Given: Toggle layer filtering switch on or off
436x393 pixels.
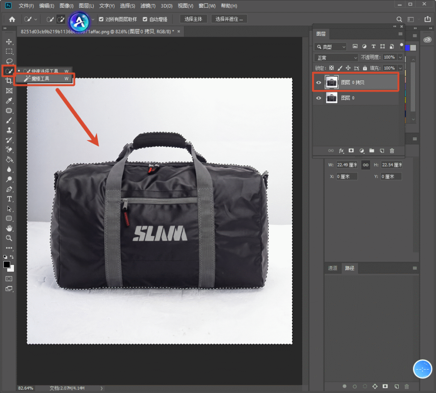Looking at the screenshot, I should coord(401,46).
